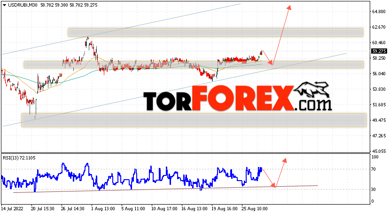Screen dimensions: 389x214
Task: Click the 53.830 price axis label
Action: pos(379,89)
